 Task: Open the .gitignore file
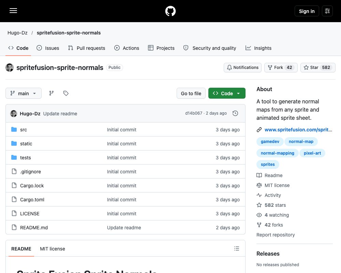[x=30, y=172]
